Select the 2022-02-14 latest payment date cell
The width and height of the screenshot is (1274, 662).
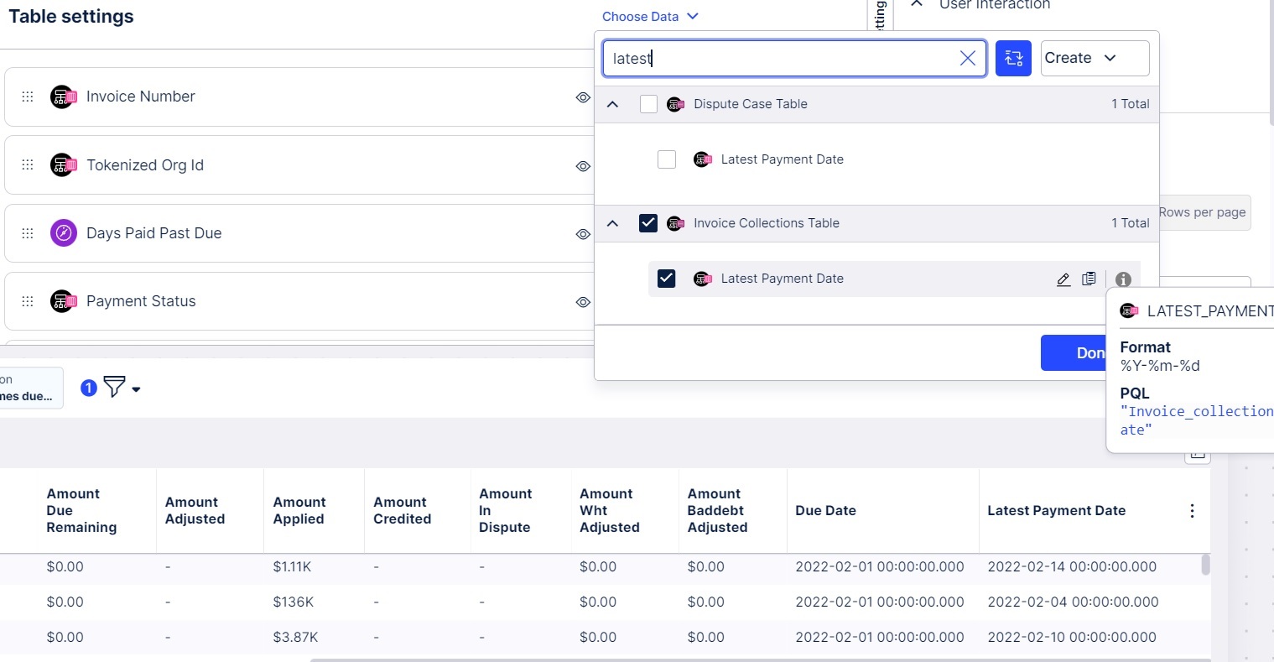1072,567
